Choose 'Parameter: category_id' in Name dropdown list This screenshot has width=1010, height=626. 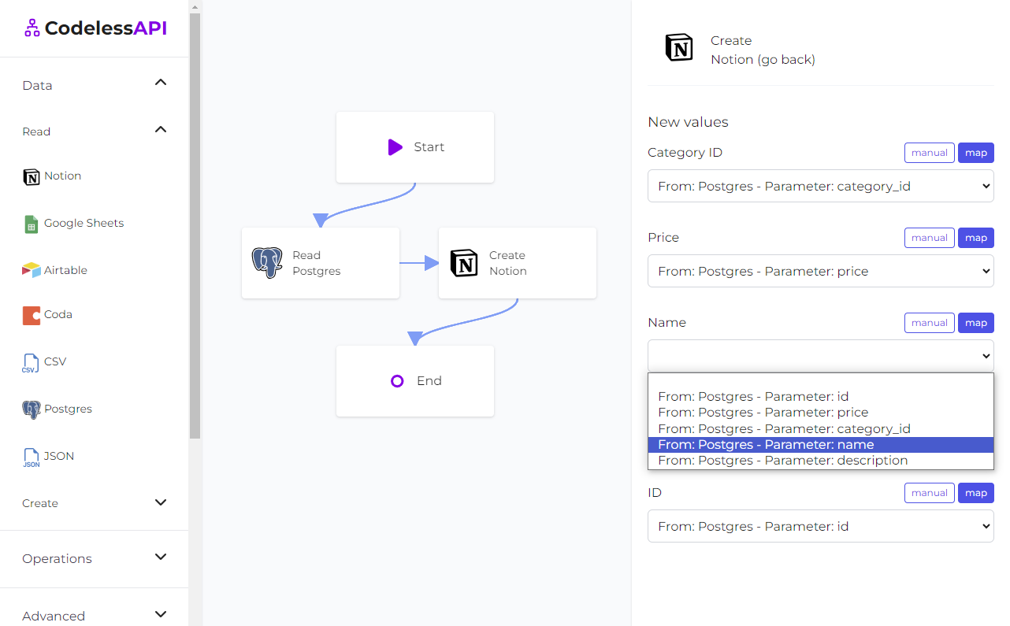(x=820, y=429)
